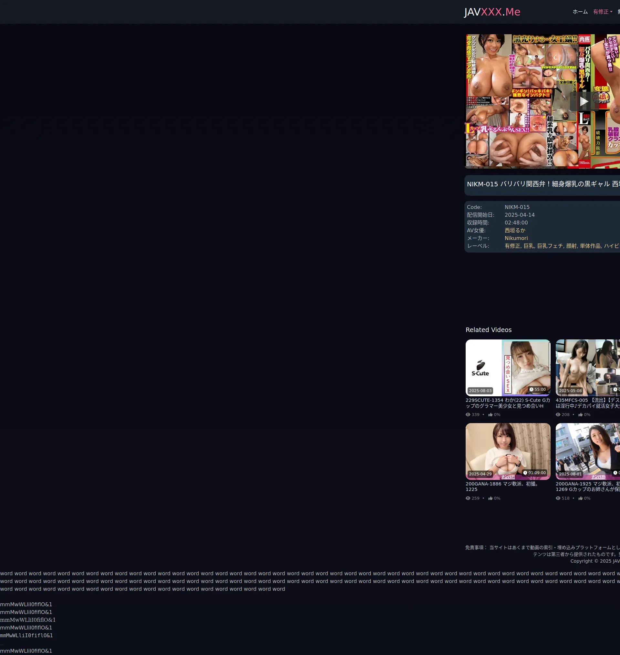
Task: Click the clock icon beside 01:09:00 duration
Action: [x=525, y=473]
